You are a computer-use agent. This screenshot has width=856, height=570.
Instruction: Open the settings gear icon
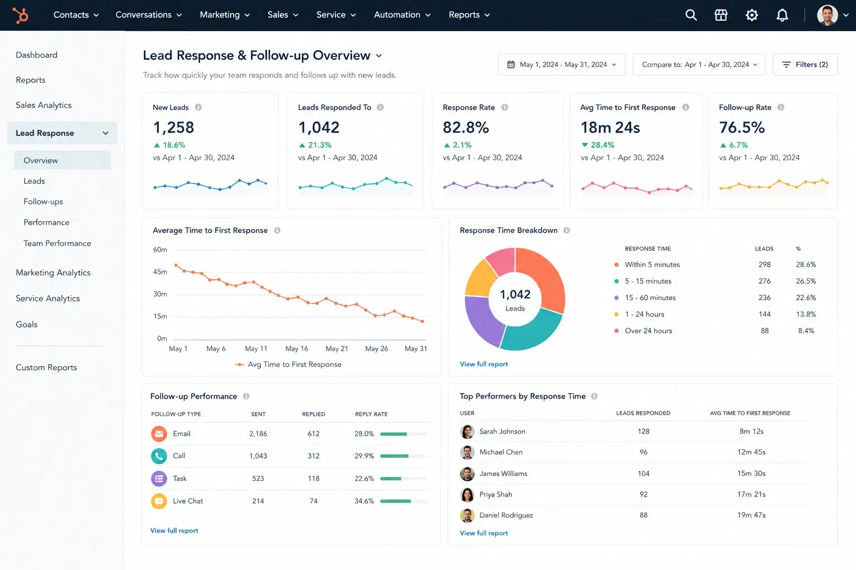[752, 15]
